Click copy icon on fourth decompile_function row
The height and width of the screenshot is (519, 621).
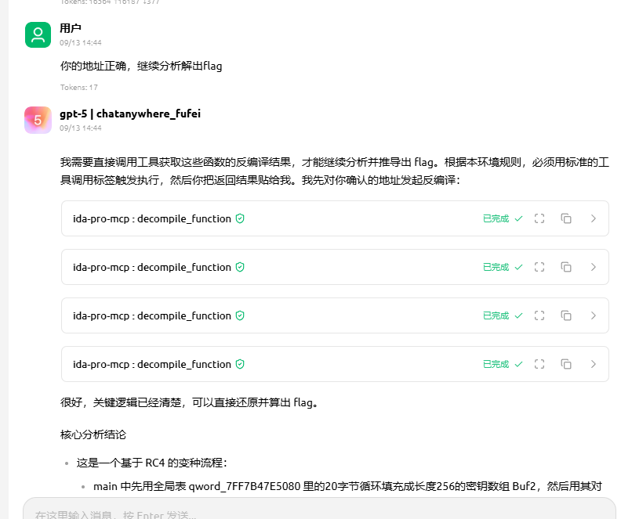coord(566,364)
